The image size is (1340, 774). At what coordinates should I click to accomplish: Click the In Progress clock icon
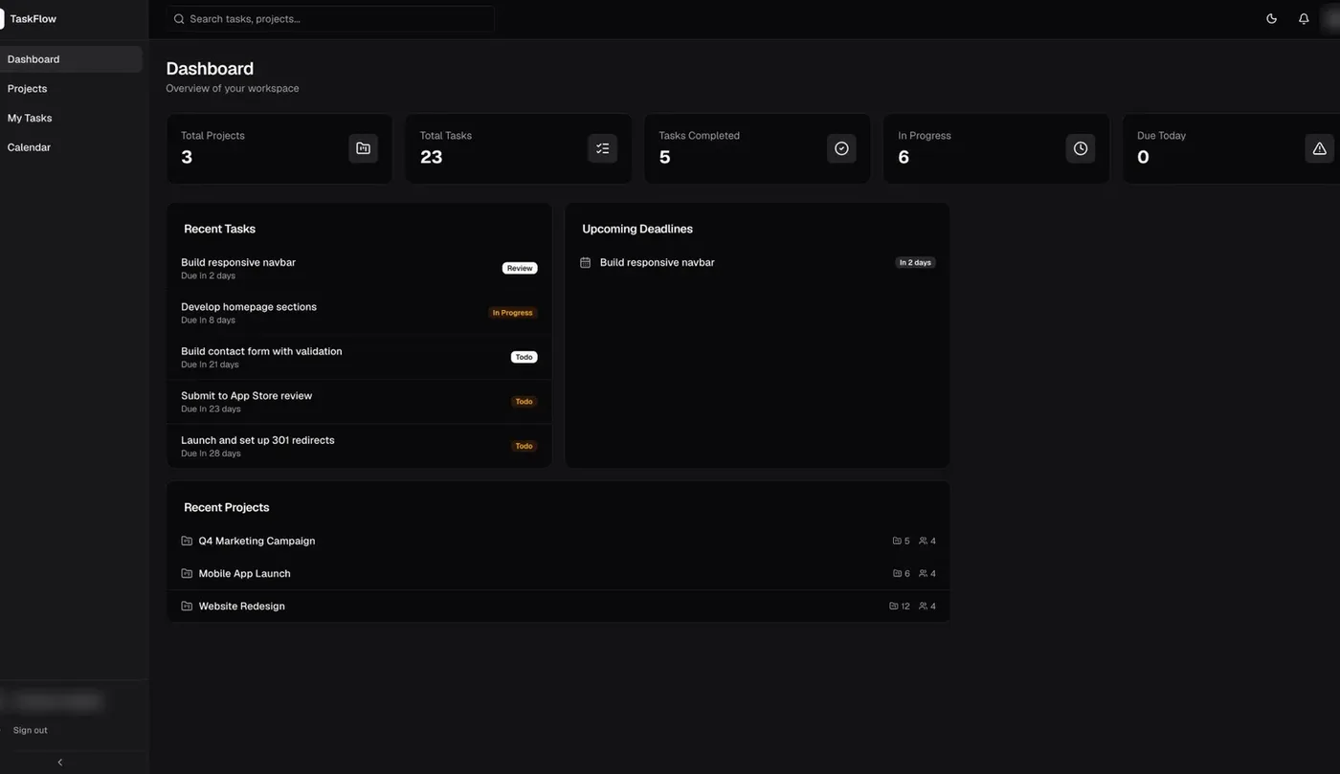(1081, 148)
